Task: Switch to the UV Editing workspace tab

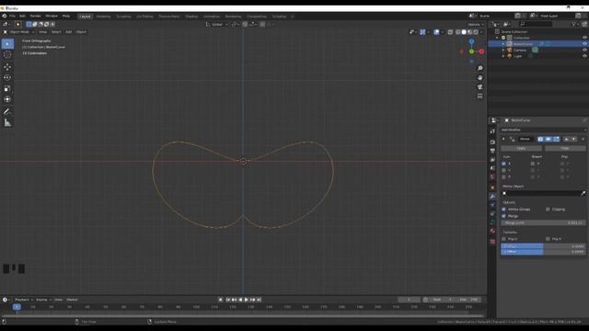Action: (x=144, y=17)
